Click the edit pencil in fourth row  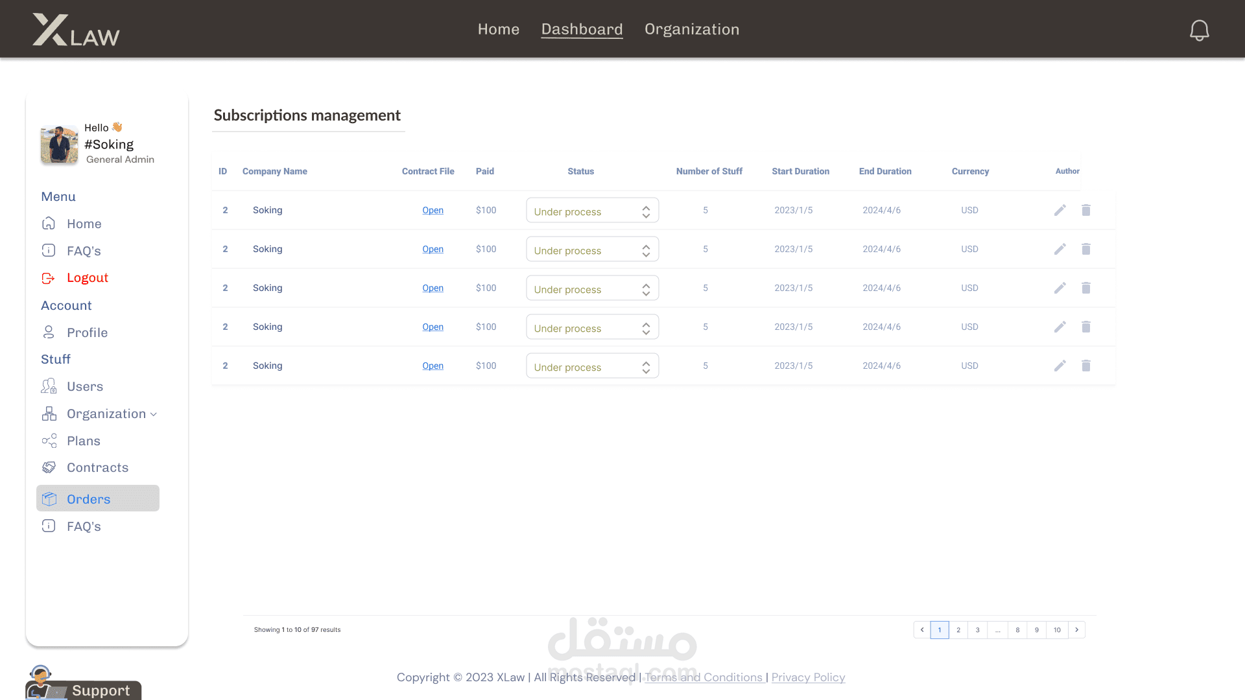(1060, 327)
